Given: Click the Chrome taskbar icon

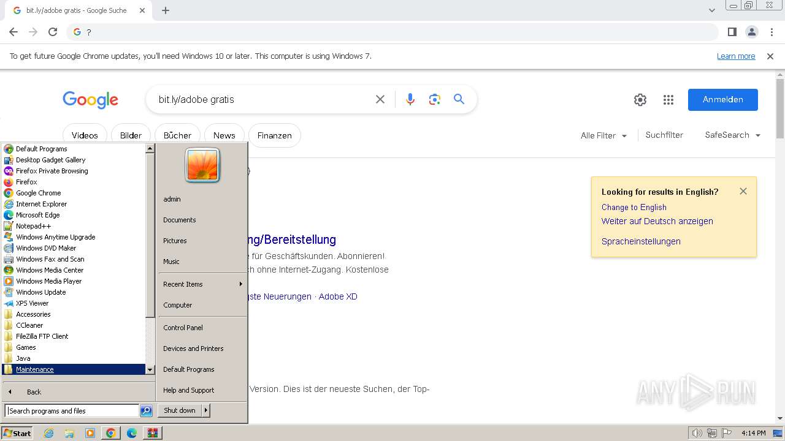Looking at the screenshot, I should click(111, 433).
